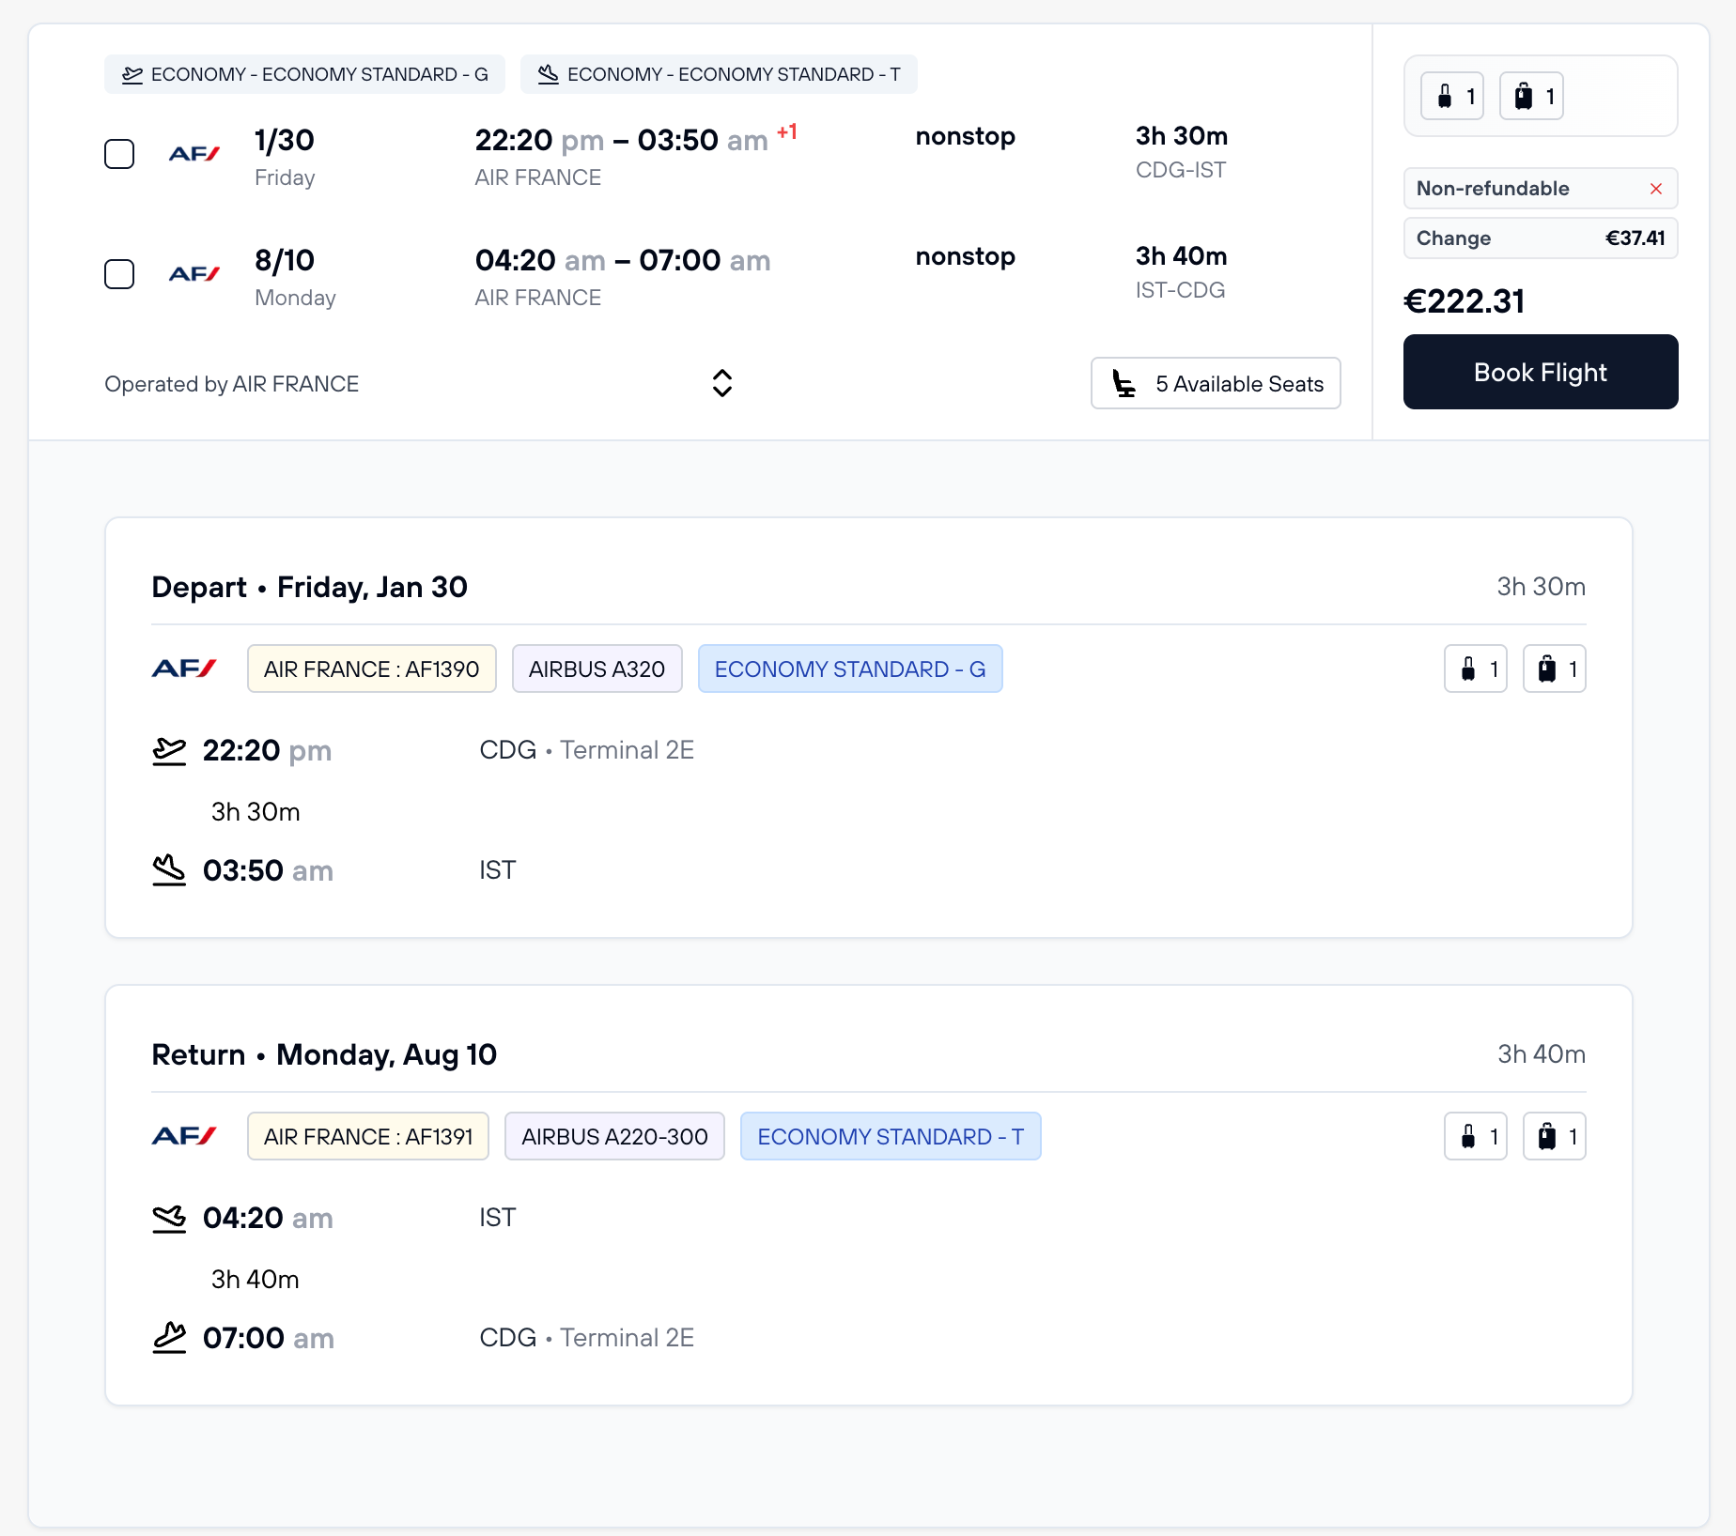This screenshot has height=1536, width=1736.
Task: Tick the 8/10 Monday flight checkbox
Action: coord(119,274)
